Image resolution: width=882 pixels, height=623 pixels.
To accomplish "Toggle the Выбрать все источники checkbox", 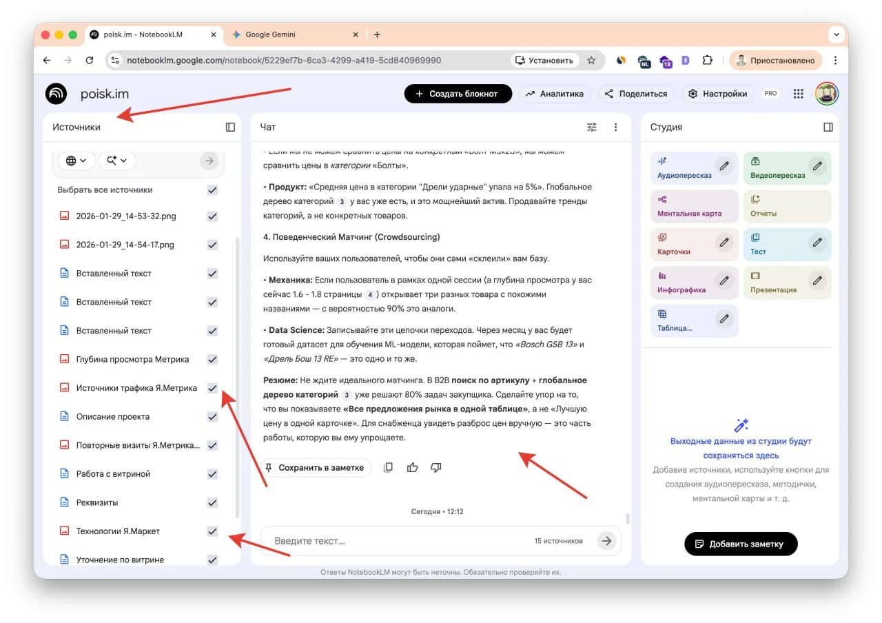I will (212, 190).
